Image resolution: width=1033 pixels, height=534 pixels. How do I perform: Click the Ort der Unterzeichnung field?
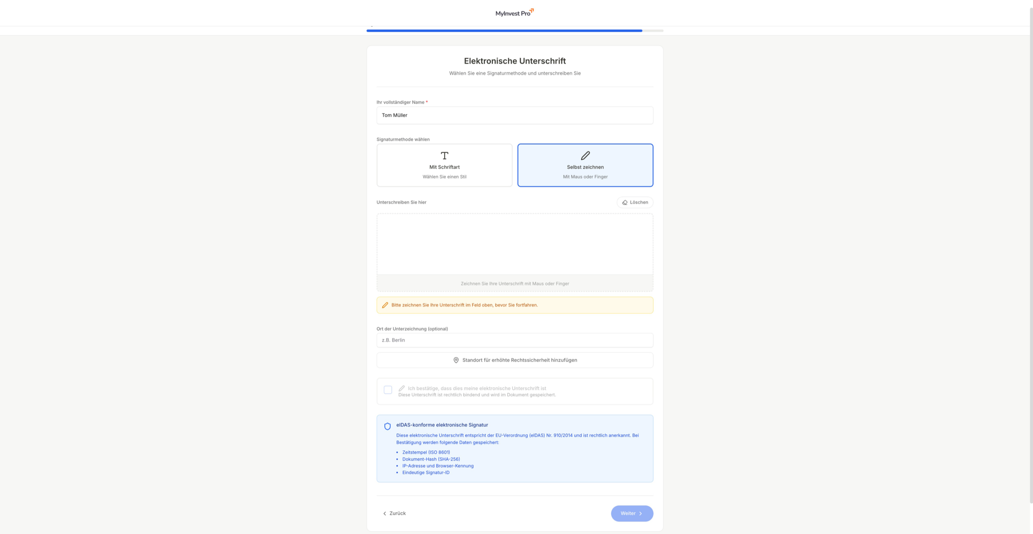click(515, 340)
